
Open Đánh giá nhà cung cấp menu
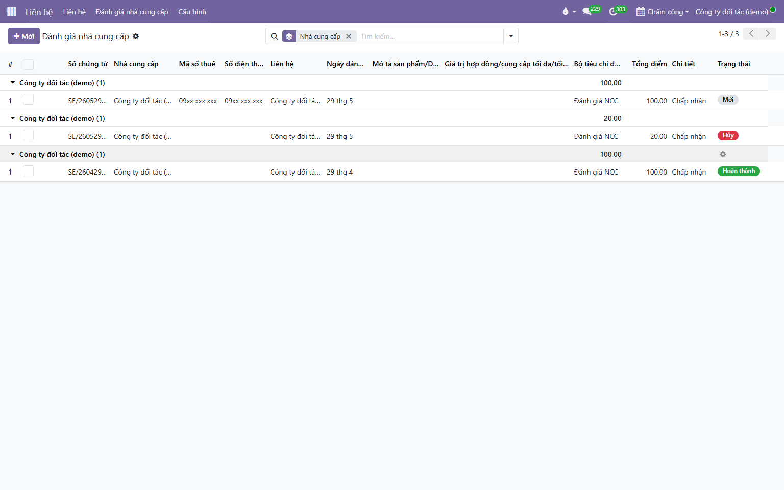(132, 12)
